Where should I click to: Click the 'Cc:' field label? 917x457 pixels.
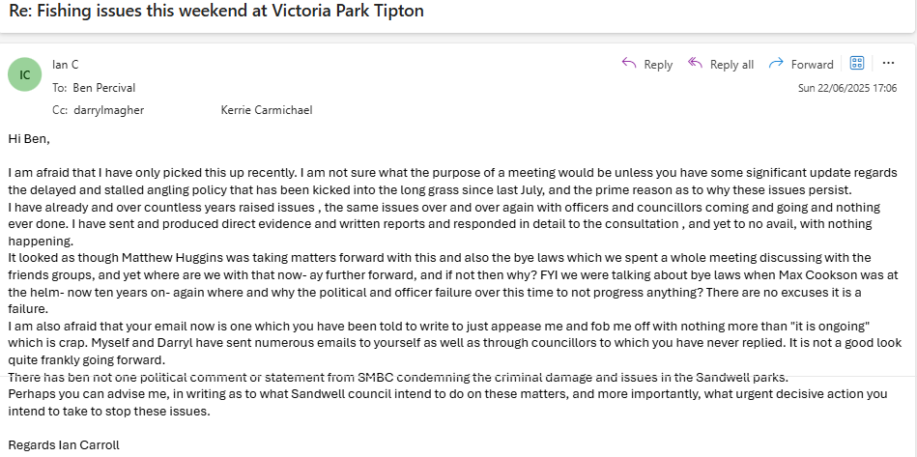click(60, 110)
